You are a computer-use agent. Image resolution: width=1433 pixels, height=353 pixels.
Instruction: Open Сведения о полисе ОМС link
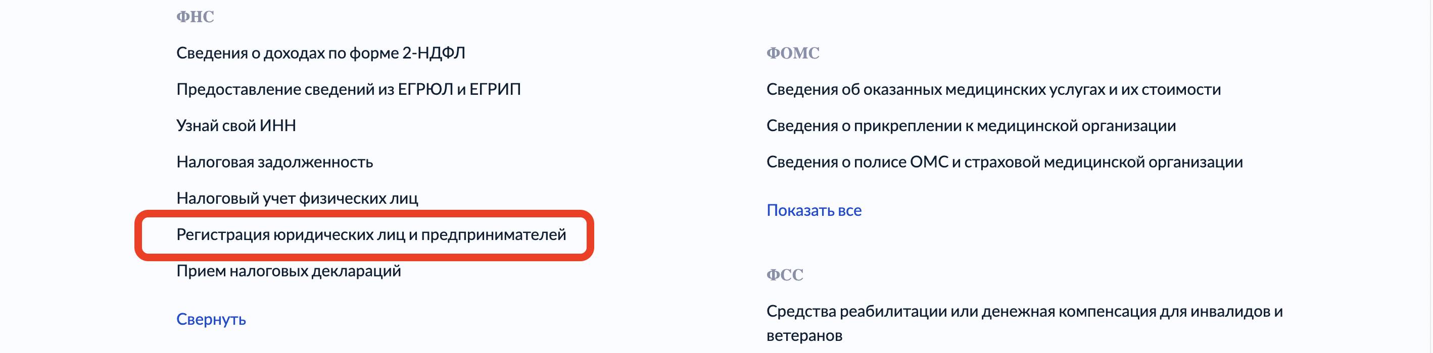[1004, 162]
